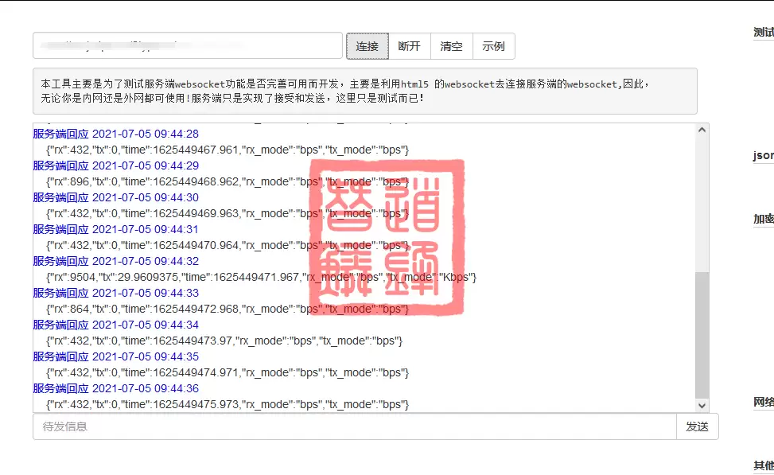Screen dimensions: 774x475
Task: Select the 服务端回应 09:44:28 header line
Action: pyautogui.click(x=116, y=134)
